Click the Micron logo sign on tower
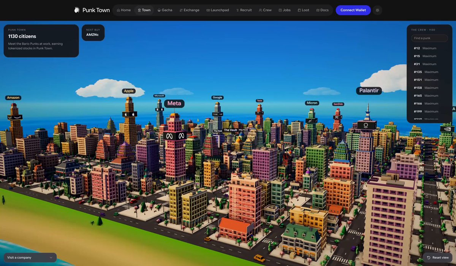The height and width of the screenshot is (266, 456). 311,120
